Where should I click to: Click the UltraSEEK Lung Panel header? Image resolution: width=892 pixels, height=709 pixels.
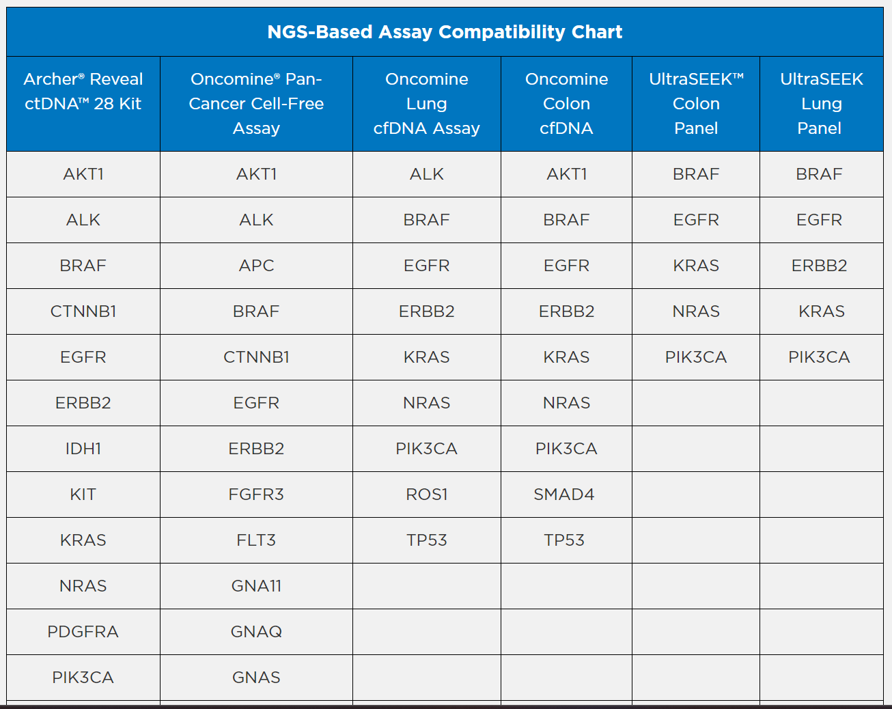(821, 104)
